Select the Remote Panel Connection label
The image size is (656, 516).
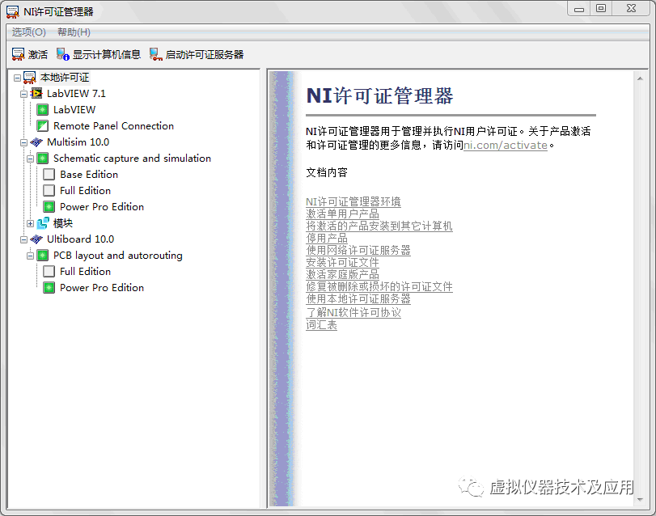click(x=113, y=126)
